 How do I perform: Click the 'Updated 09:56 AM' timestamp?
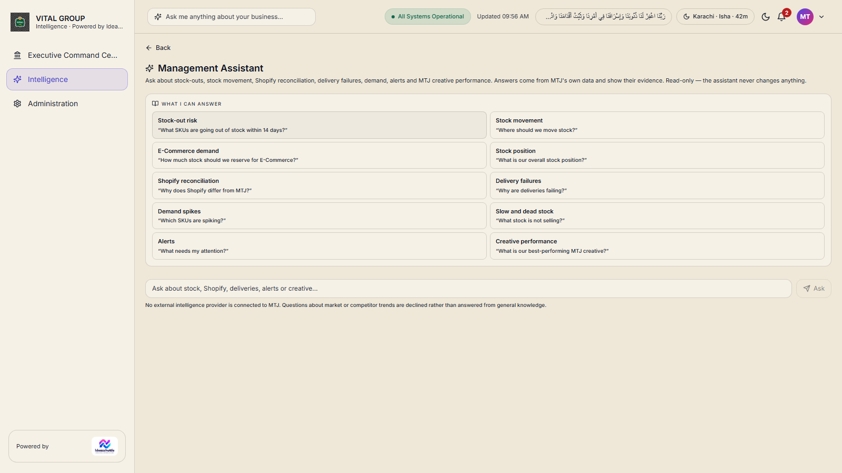coord(503,16)
